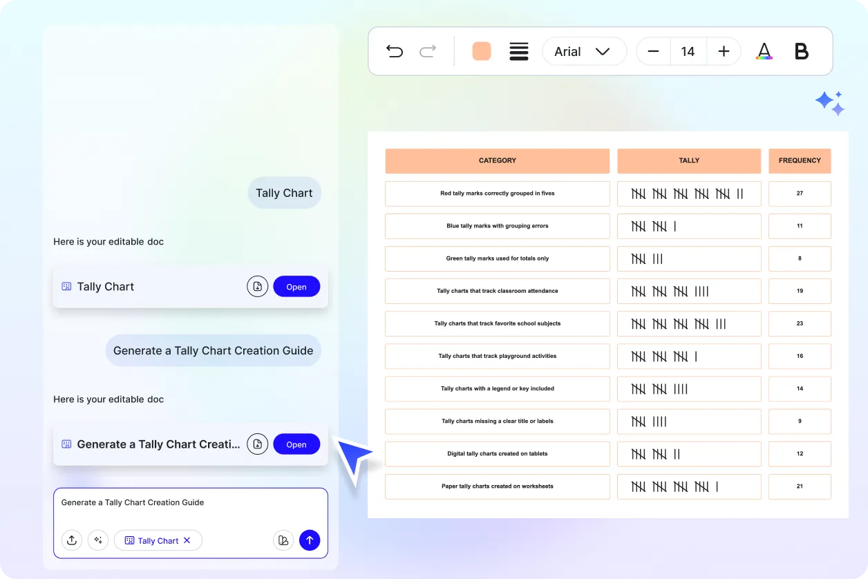This screenshot has height=579, width=868.
Task: Click the download icon beside Tally Chart
Action: pos(257,286)
